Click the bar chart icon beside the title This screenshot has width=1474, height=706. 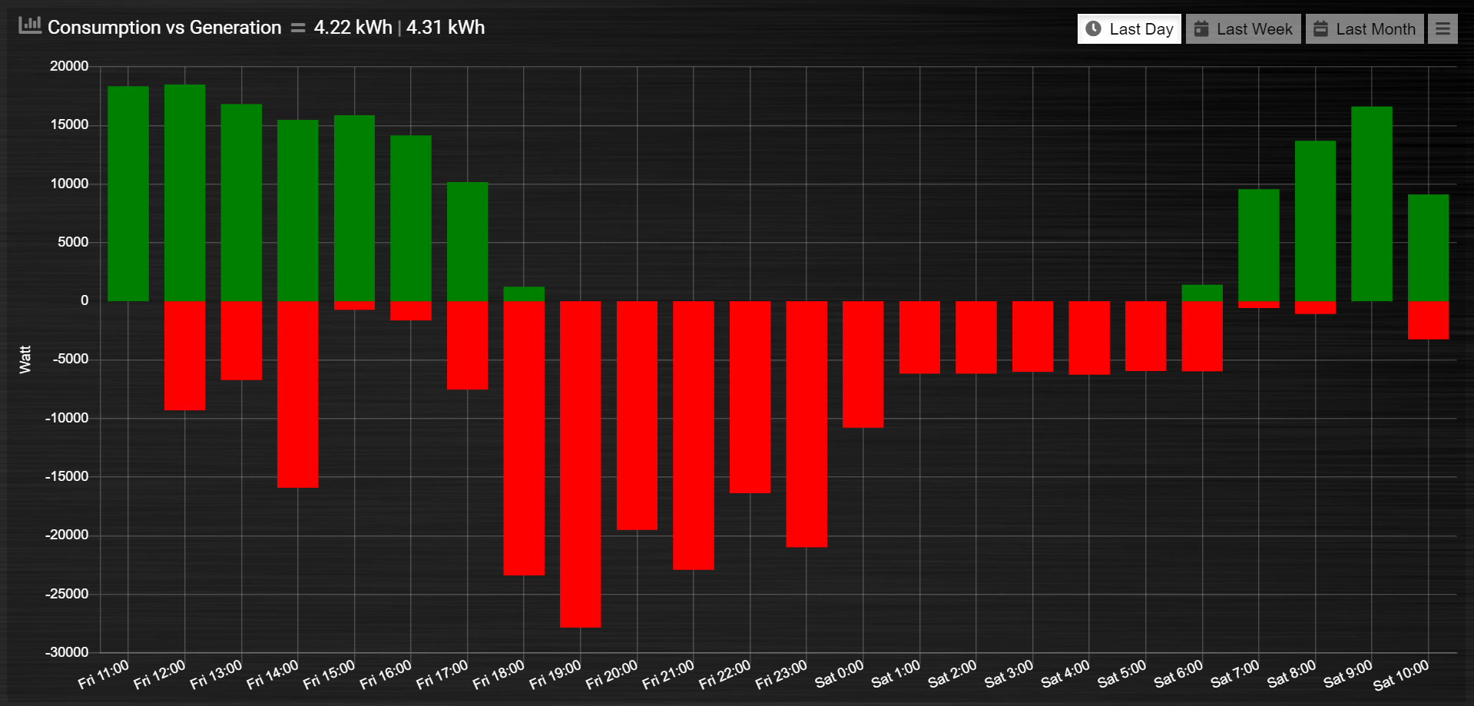point(30,25)
